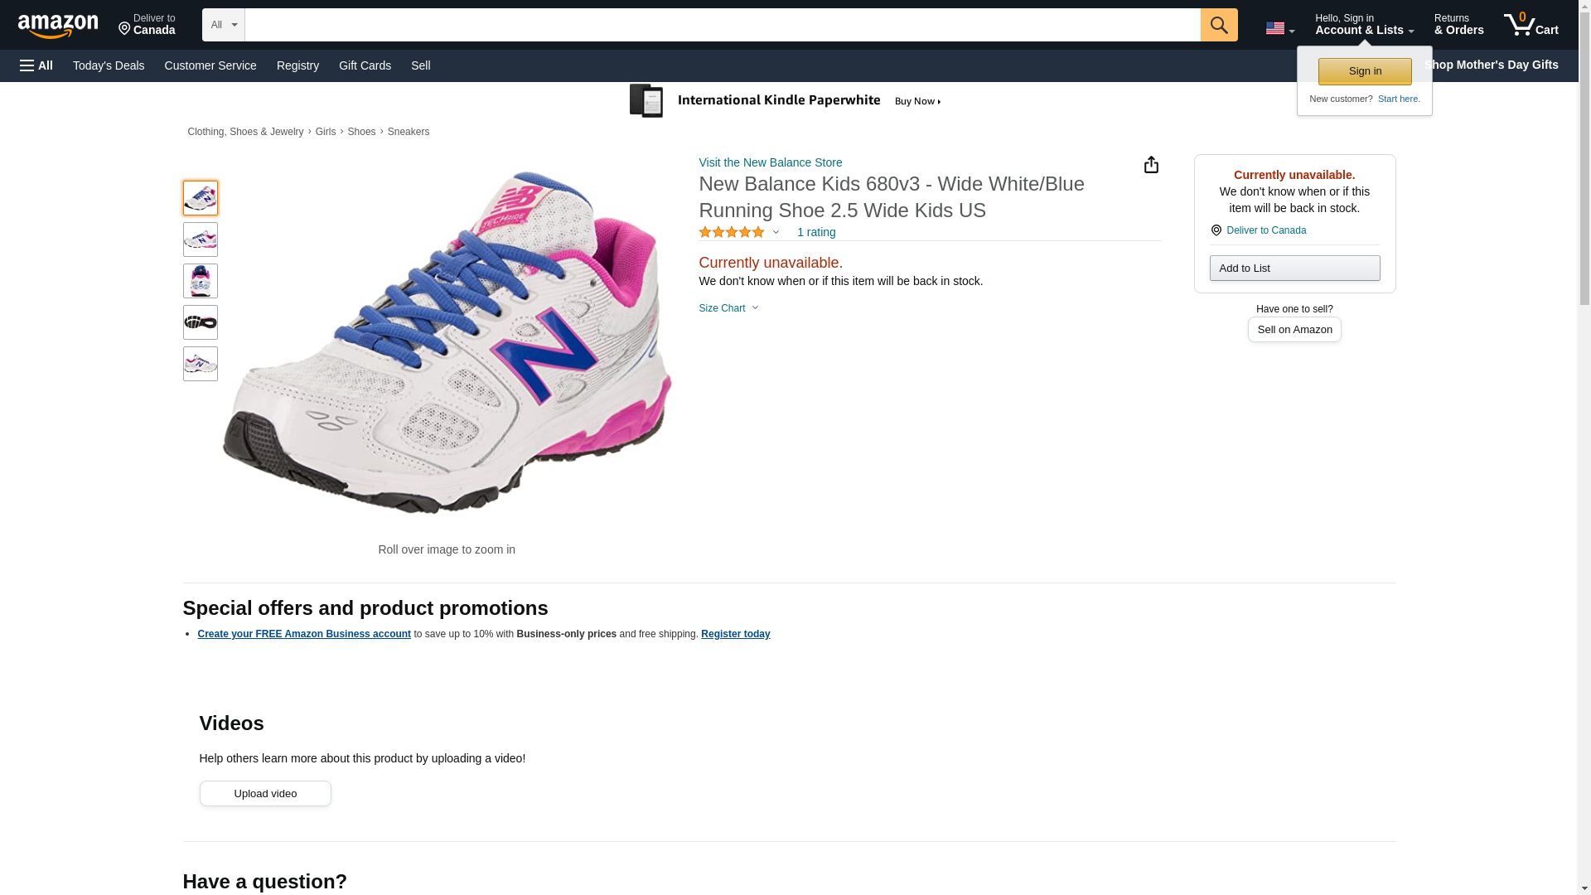
Task: Visit the New Balance Store link
Action: point(770,162)
